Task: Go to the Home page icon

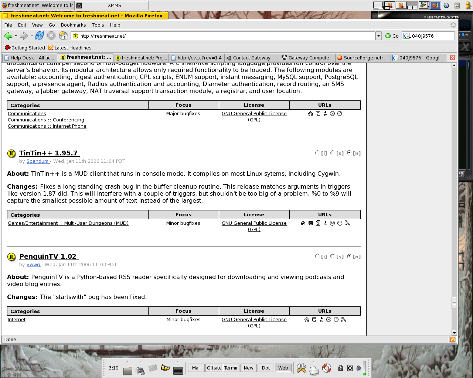Action: [x=64, y=36]
